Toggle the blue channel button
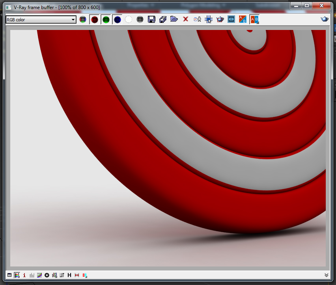 pos(117,20)
